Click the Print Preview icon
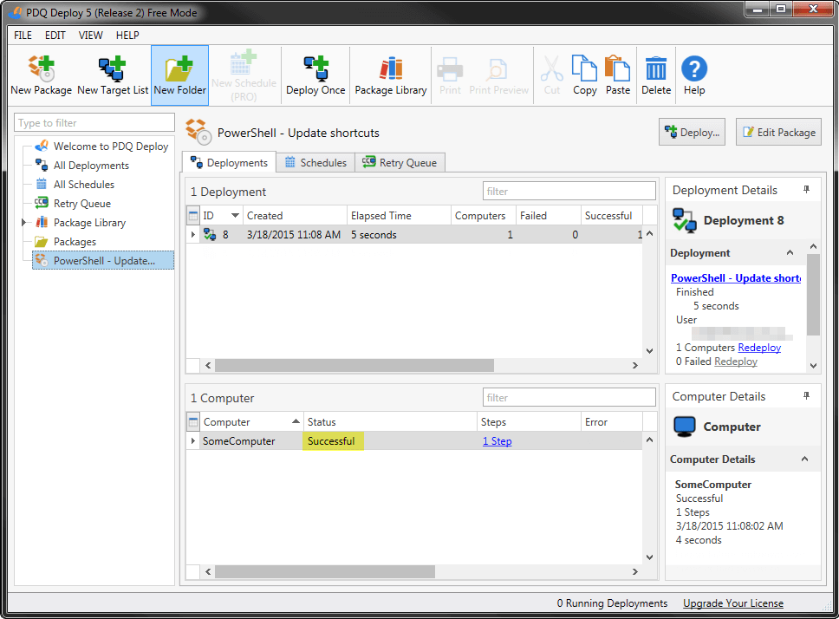 [498, 68]
